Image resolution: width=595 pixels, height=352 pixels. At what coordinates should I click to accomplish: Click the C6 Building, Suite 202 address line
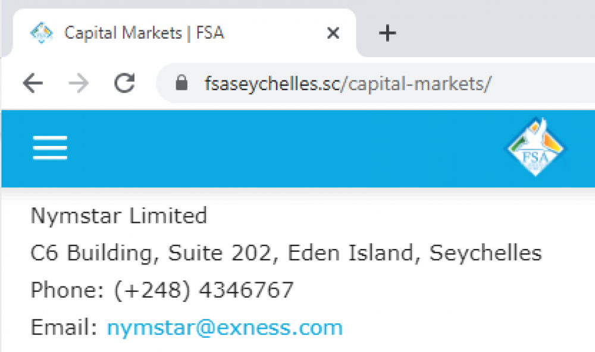pos(286,253)
